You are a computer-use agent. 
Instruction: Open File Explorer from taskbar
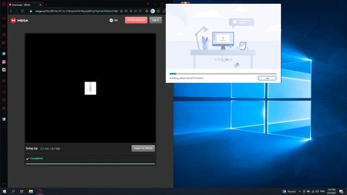click(x=31, y=191)
